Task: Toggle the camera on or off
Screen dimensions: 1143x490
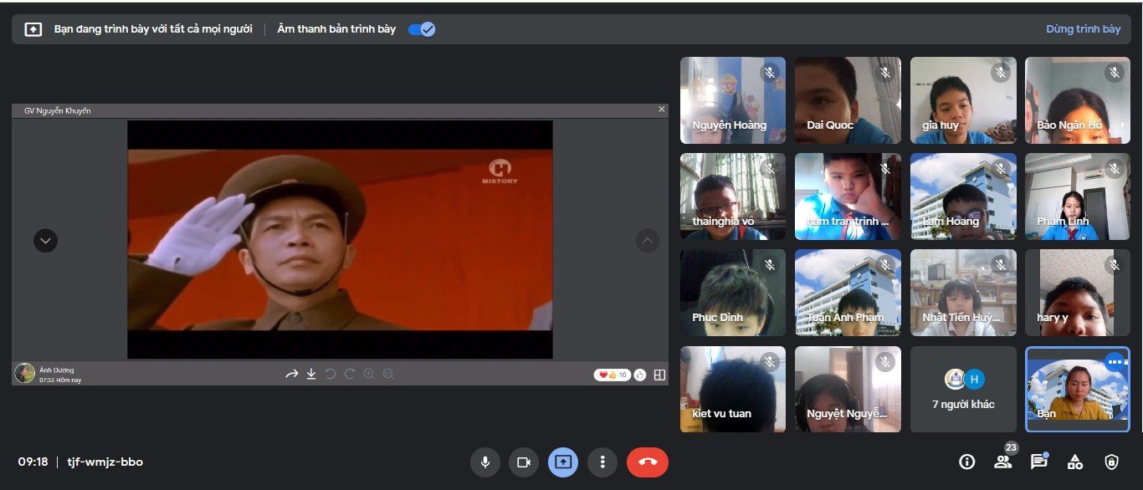Action: pyautogui.click(x=524, y=462)
